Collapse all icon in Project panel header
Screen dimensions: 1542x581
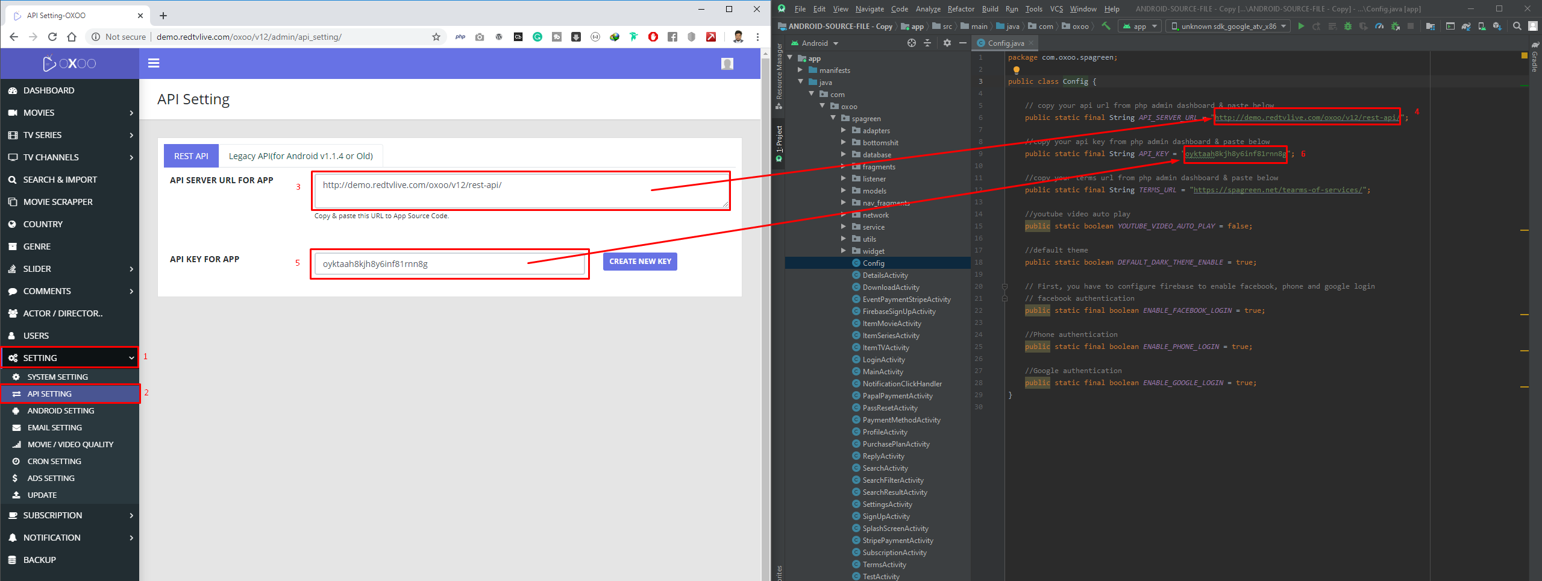[x=927, y=43]
